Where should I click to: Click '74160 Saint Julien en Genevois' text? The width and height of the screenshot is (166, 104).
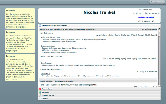[146, 13]
